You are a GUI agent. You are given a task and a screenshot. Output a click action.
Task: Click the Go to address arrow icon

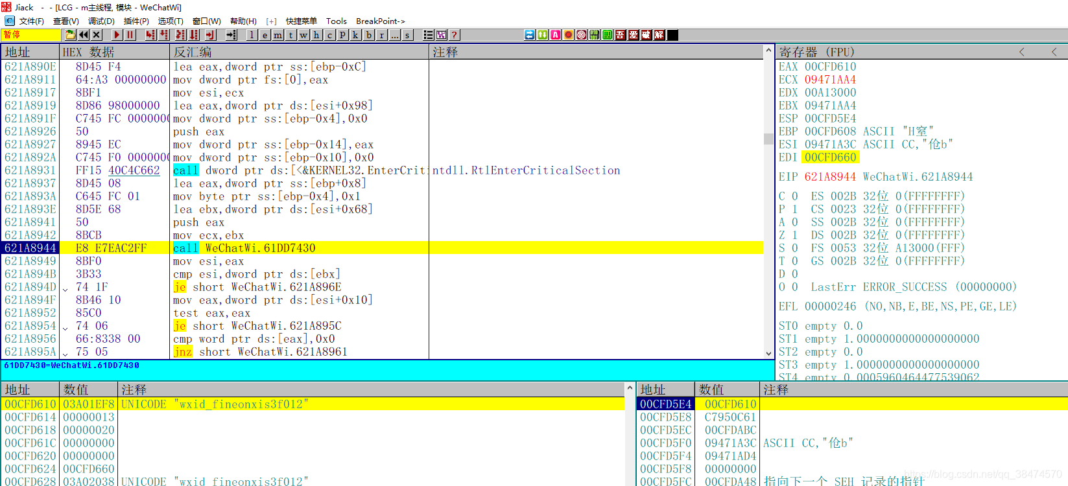click(x=231, y=35)
